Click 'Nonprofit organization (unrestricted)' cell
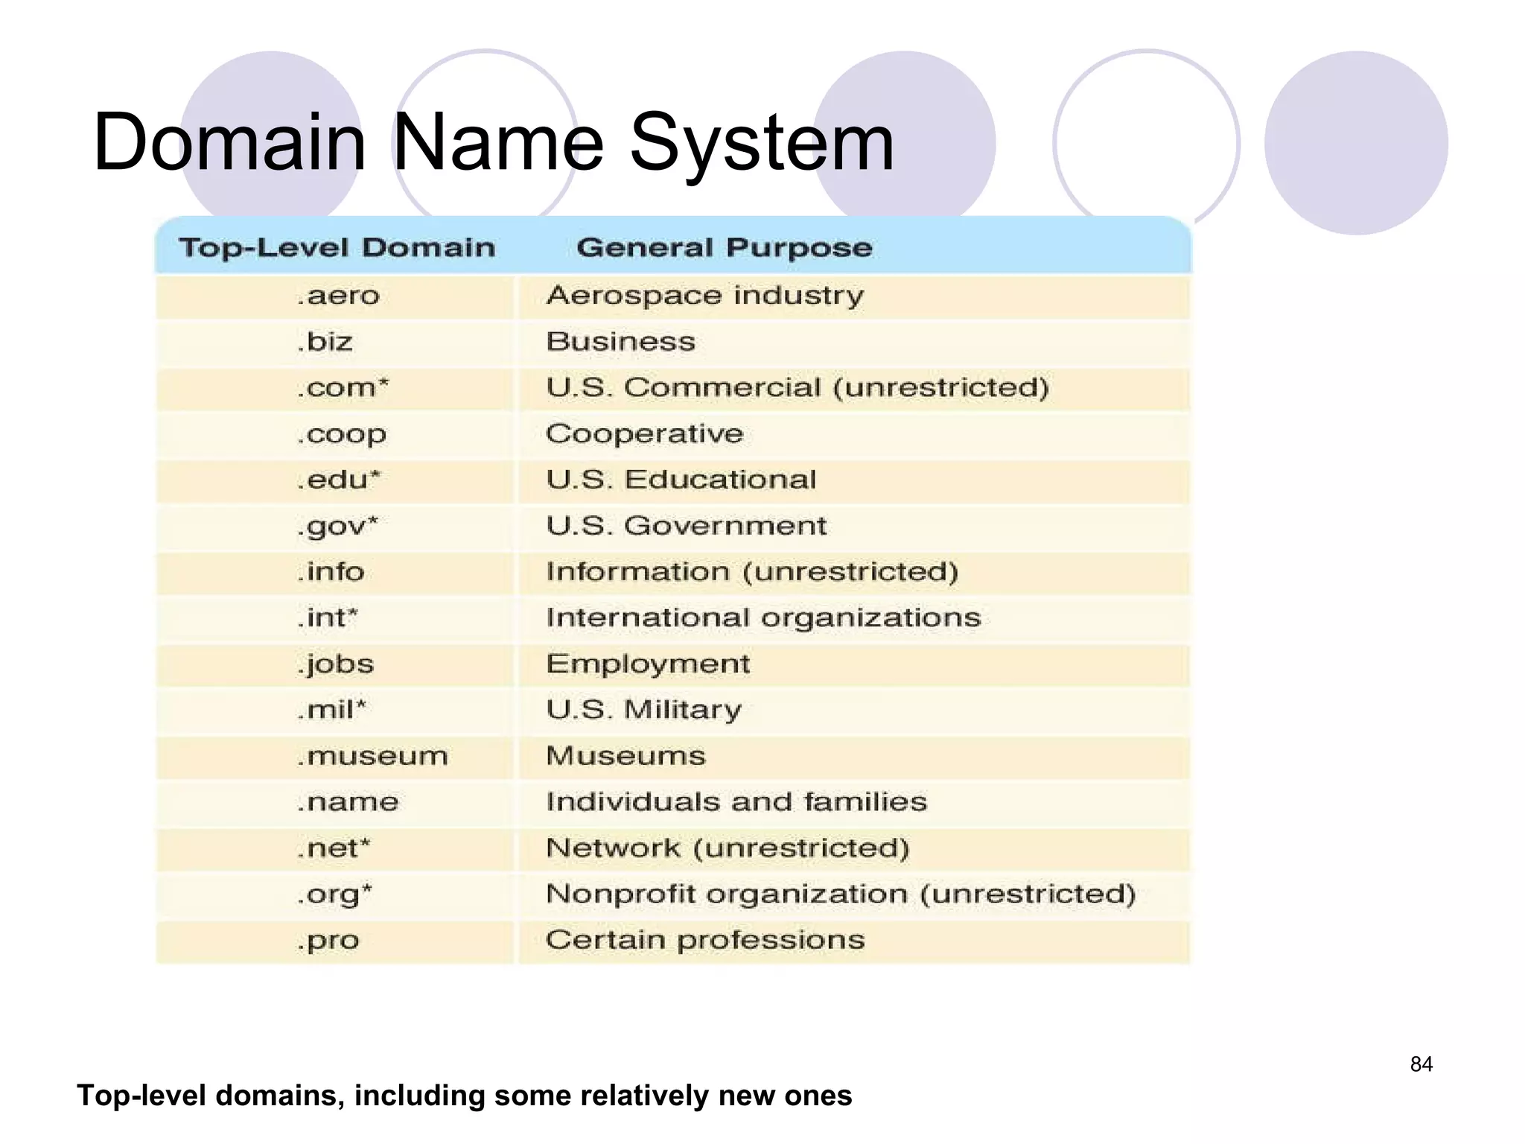The image size is (1525, 1144). [x=855, y=896]
